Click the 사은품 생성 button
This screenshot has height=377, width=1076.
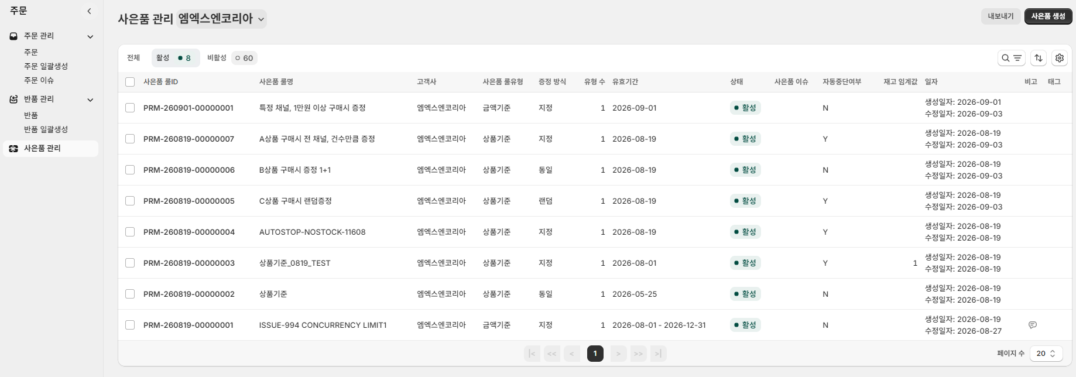(1048, 16)
